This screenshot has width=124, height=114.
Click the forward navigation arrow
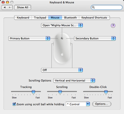point(10,7)
